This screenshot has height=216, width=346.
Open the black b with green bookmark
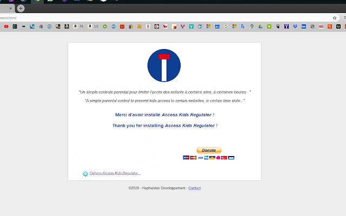click(338, 26)
